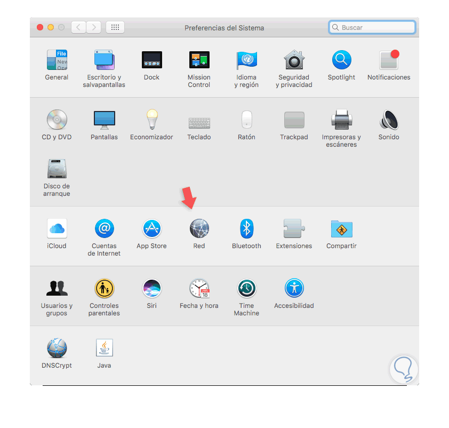Close the Preferencias del Sistema window

point(40,27)
